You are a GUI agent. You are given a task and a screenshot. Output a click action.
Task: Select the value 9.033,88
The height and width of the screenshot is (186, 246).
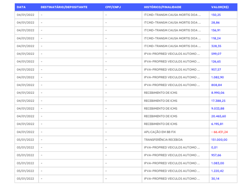click(x=218, y=108)
